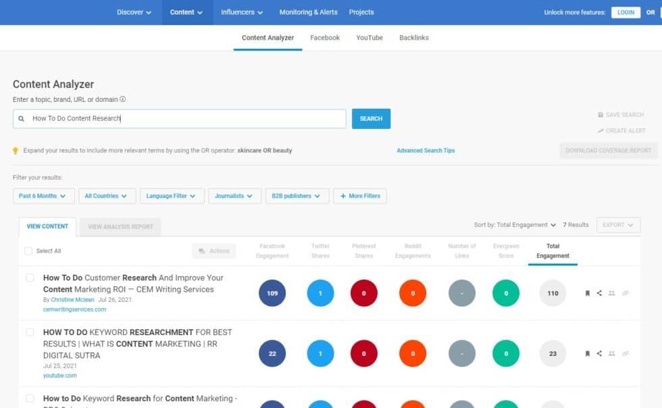The width and height of the screenshot is (662, 408).
Task: Open backlinks icon for Customer Research article
Action: pos(626,293)
